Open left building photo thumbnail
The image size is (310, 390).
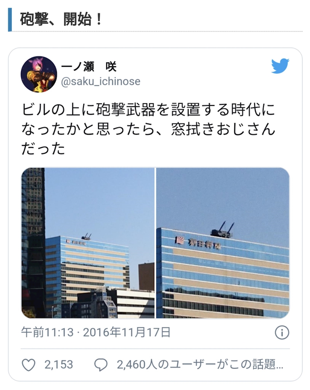(x=88, y=243)
